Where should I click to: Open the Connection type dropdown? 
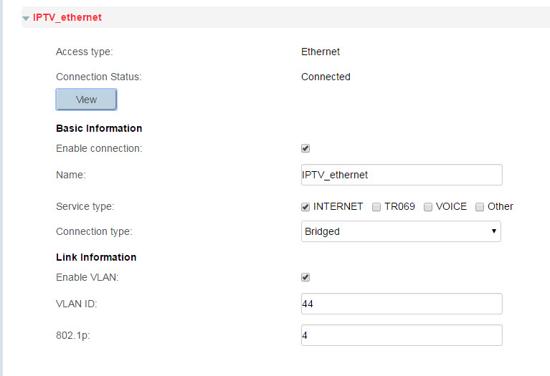pyautogui.click(x=401, y=231)
